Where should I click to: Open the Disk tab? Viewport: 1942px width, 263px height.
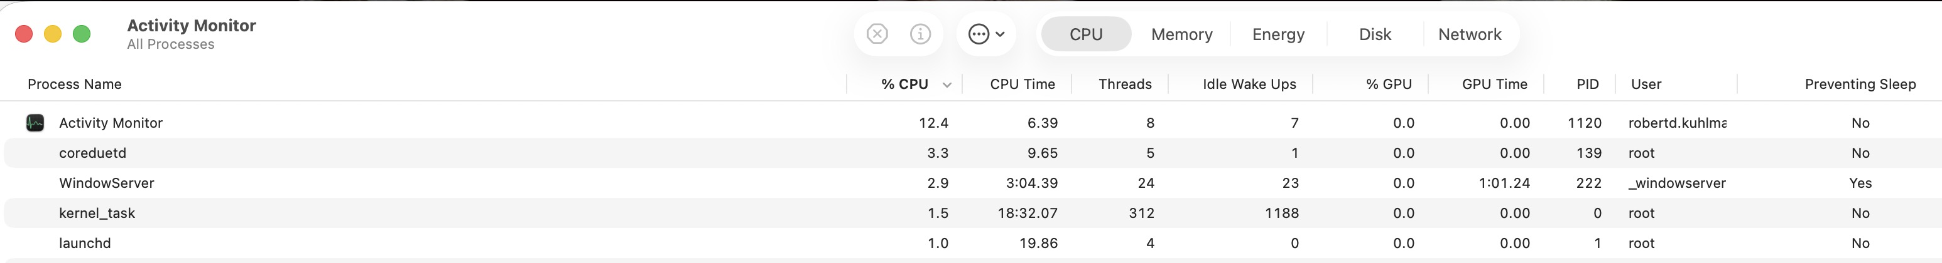click(x=1374, y=34)
